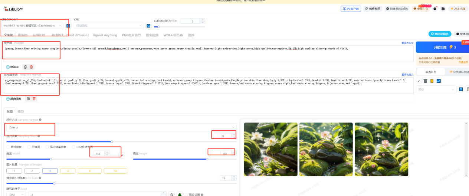
Task: Click the arrow icon under queue tabs
Action: 419,81
